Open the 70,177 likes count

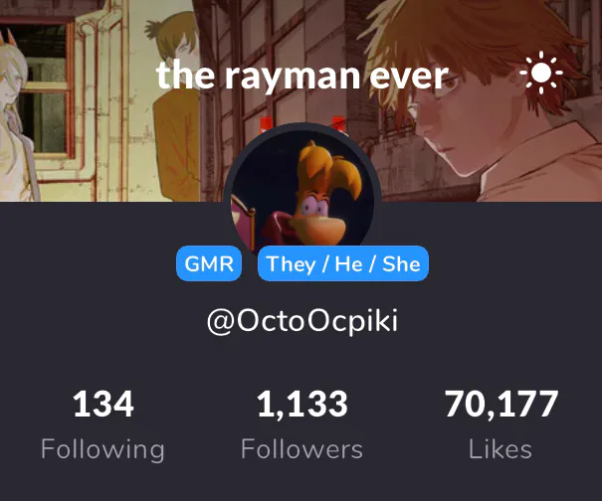point(502,404)
